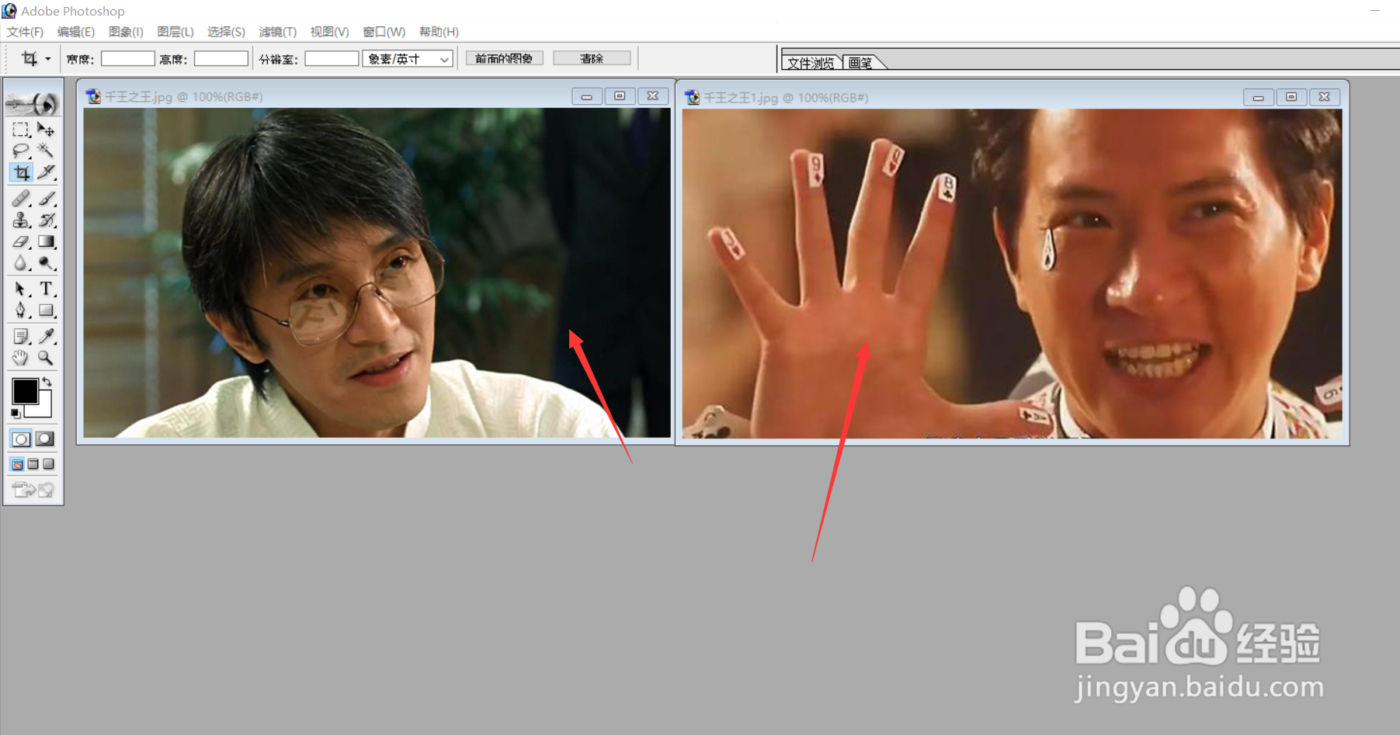Select the Eyedropper tool
This screenshot has width=1400, height=735.
pos(46,336)
